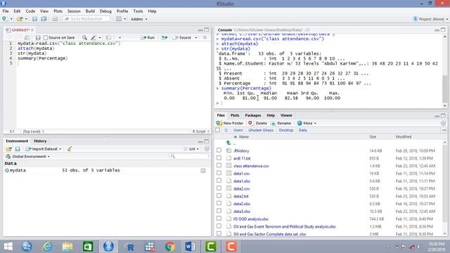
Task: Click the Console vertical scrollbar
Action: (444, 71)
